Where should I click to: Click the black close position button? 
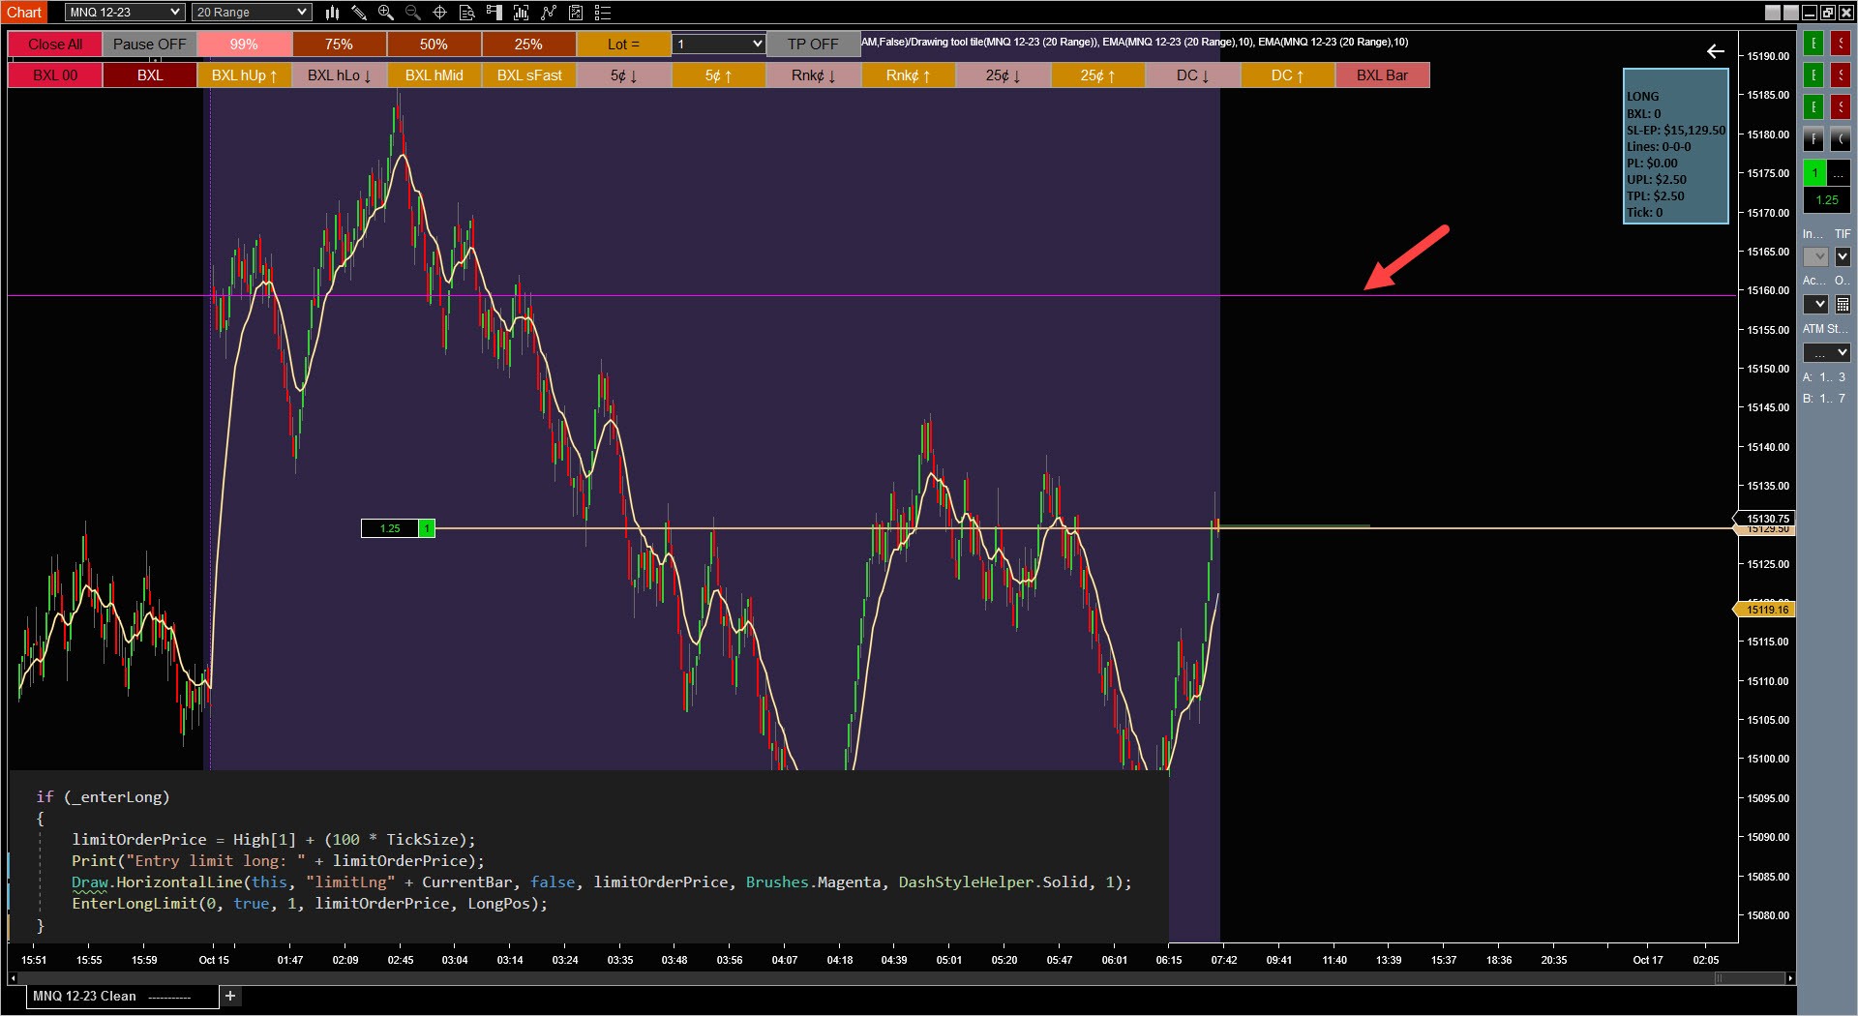point(1841,139)
